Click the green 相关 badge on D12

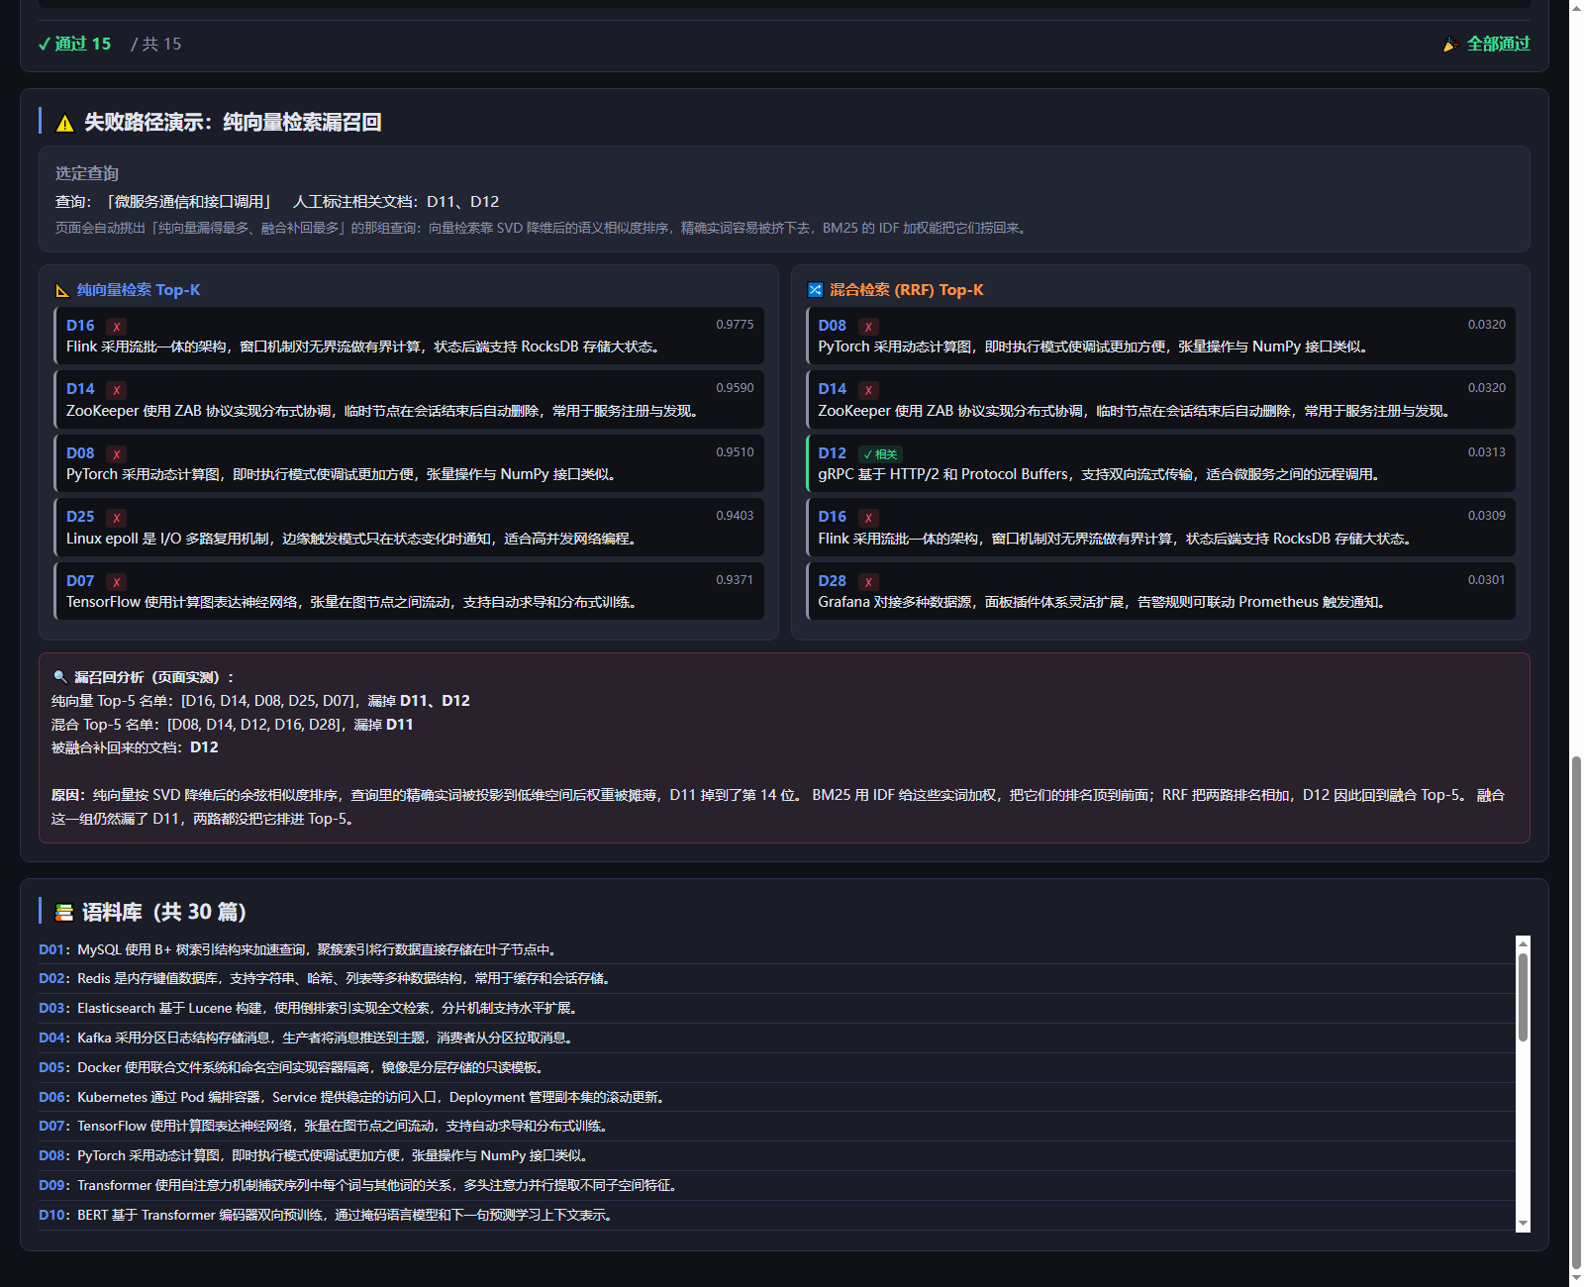pyautogui.click(x=880, y=454)
